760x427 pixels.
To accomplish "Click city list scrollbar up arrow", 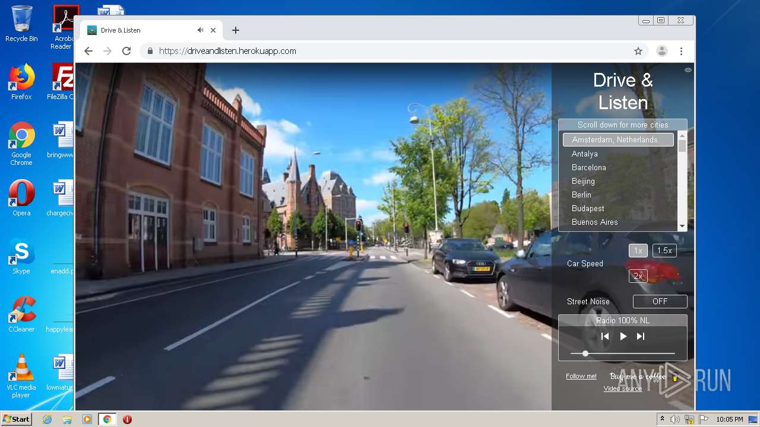I will (x=682, y=136).
